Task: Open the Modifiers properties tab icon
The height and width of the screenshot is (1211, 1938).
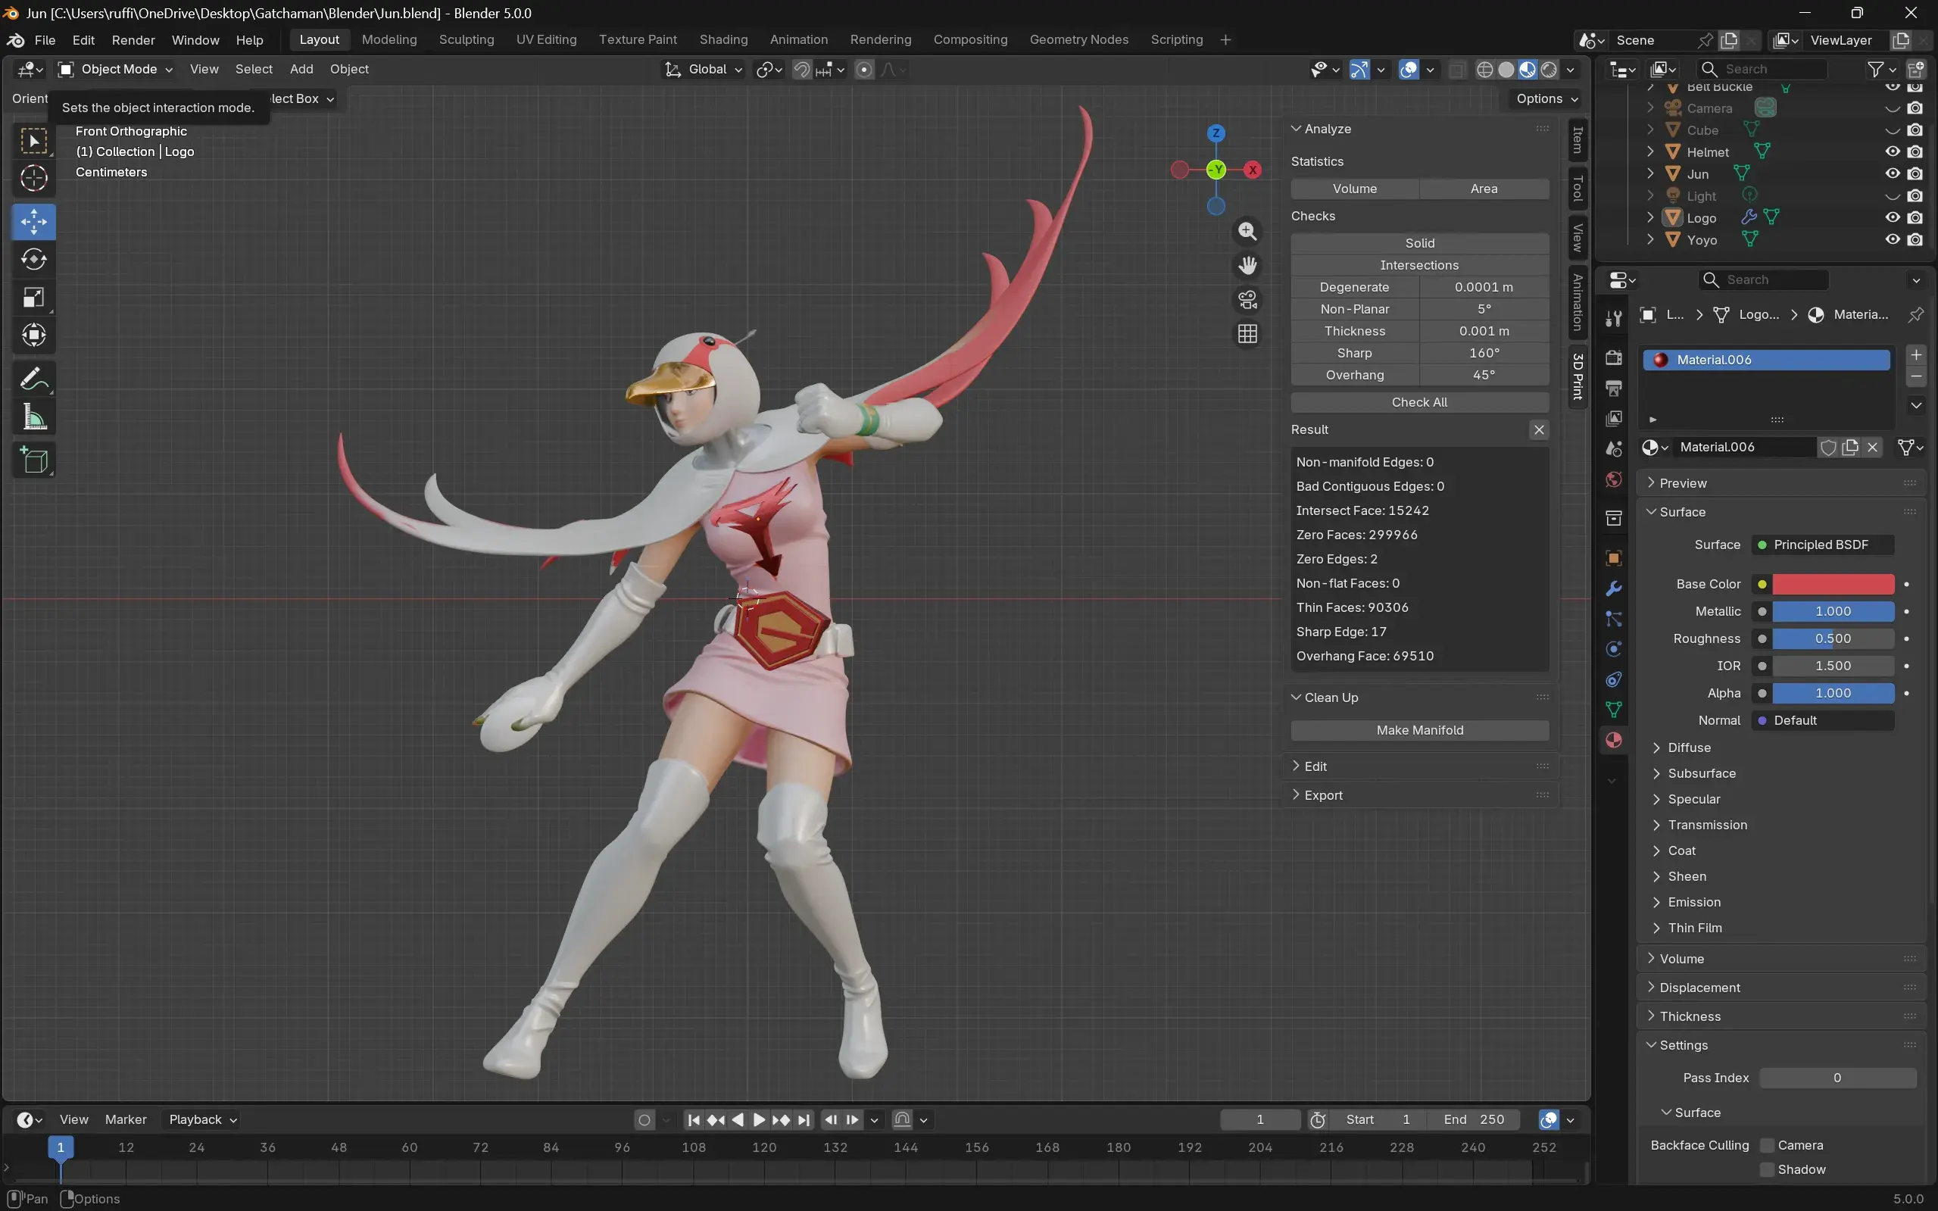Action: (x=1614, y=588)
